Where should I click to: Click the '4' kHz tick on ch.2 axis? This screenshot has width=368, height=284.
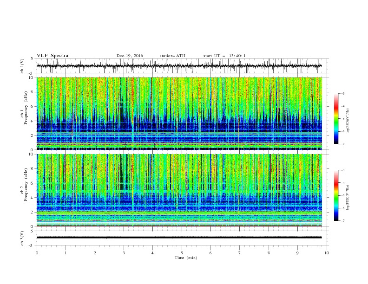[33, 198]
